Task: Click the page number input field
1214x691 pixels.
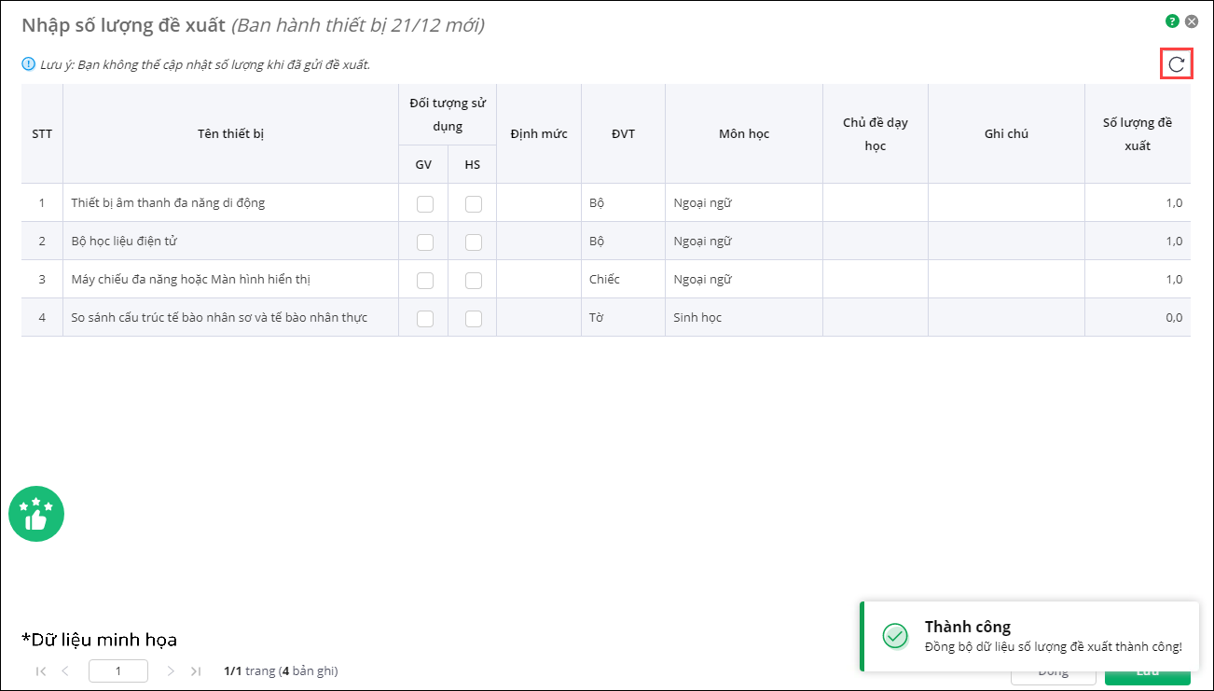Action: (x=118, y=670)
